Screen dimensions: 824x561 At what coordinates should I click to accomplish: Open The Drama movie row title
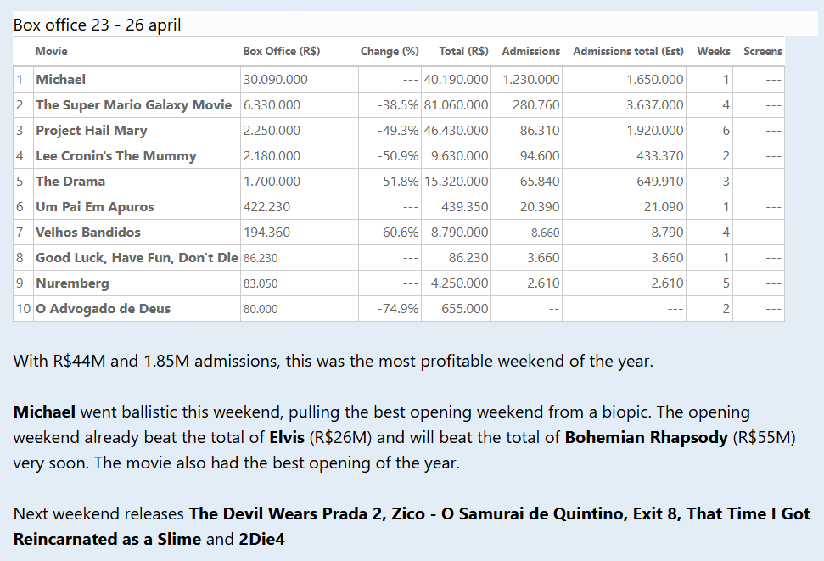(x=70, y=182)
